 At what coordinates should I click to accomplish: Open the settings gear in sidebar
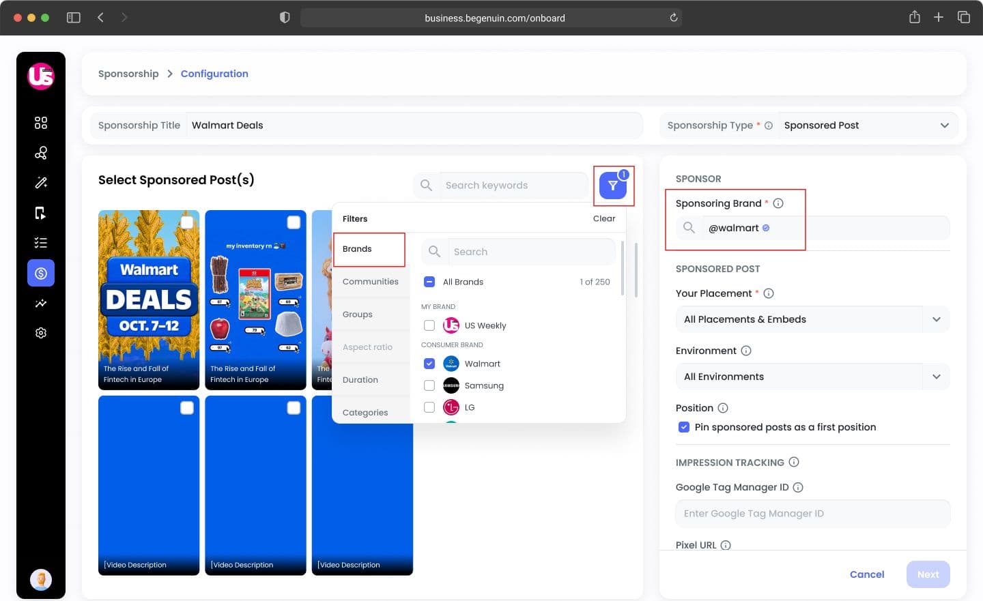pos(41,333)
